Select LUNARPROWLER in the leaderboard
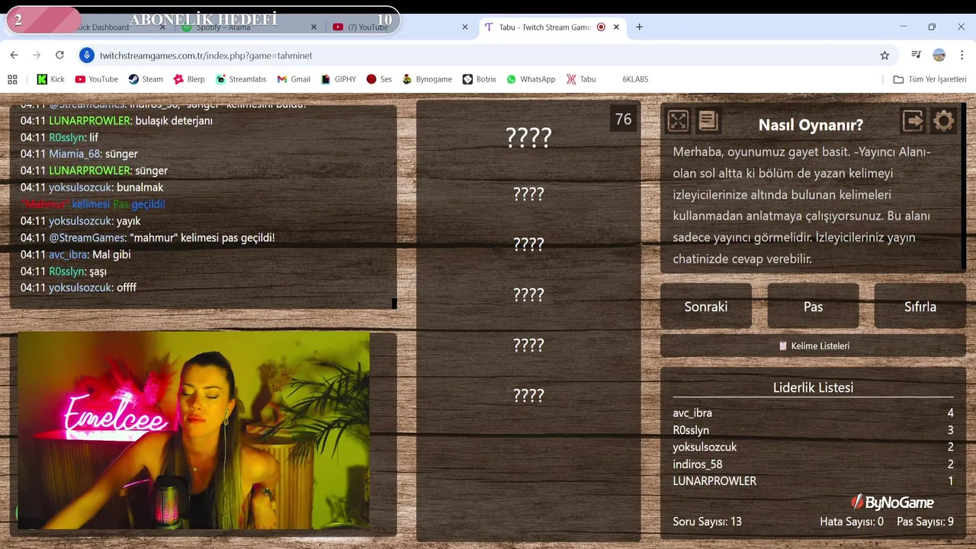This screenshot has height=549, width=976. coord(714,481)
